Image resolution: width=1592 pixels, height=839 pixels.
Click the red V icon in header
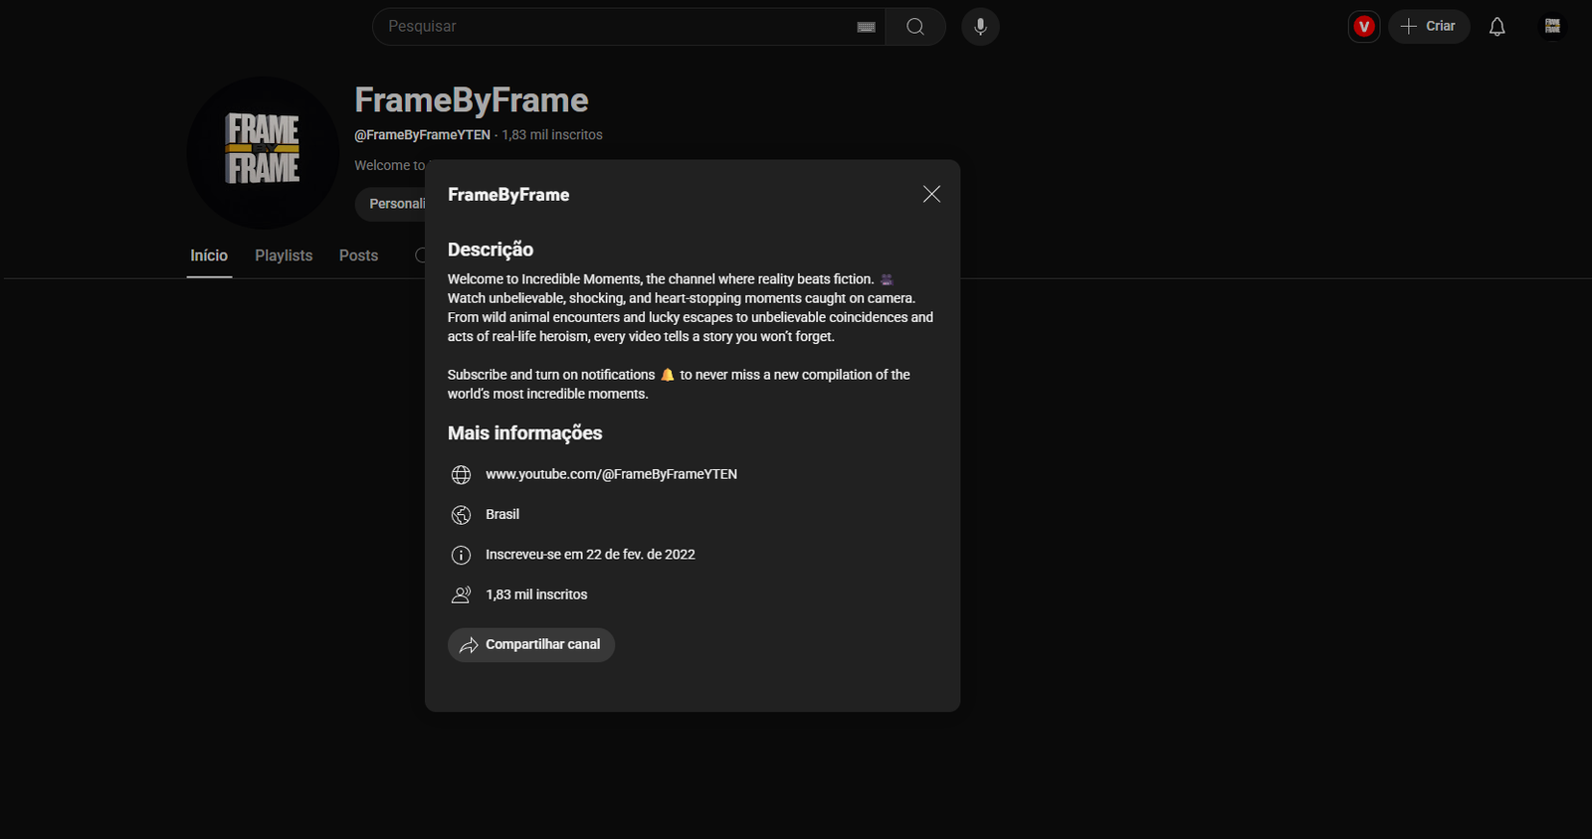tap(1364, 27)
